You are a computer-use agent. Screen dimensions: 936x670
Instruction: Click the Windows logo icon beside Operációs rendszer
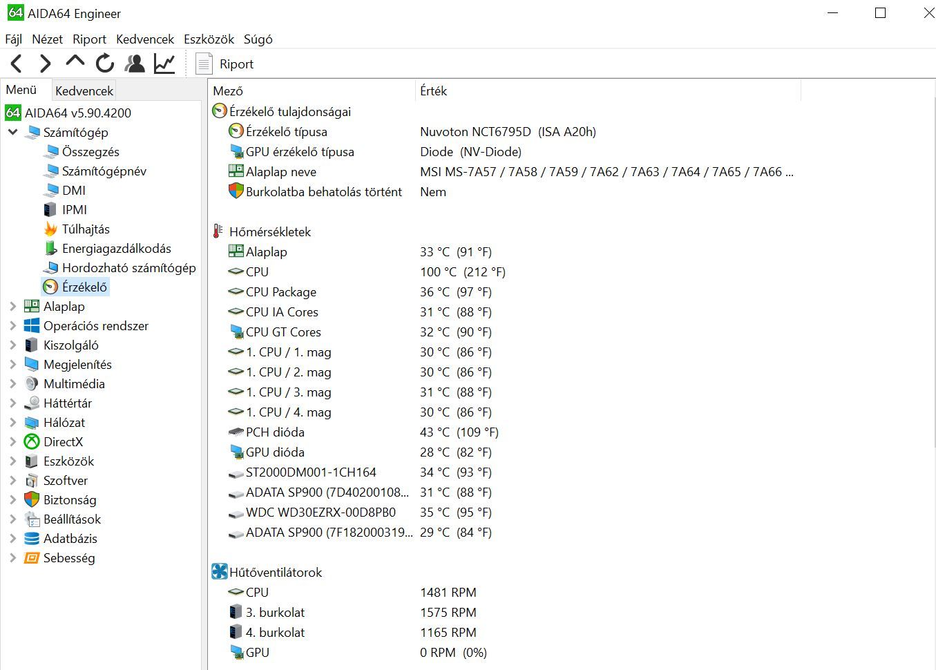[x=32, y=325]
